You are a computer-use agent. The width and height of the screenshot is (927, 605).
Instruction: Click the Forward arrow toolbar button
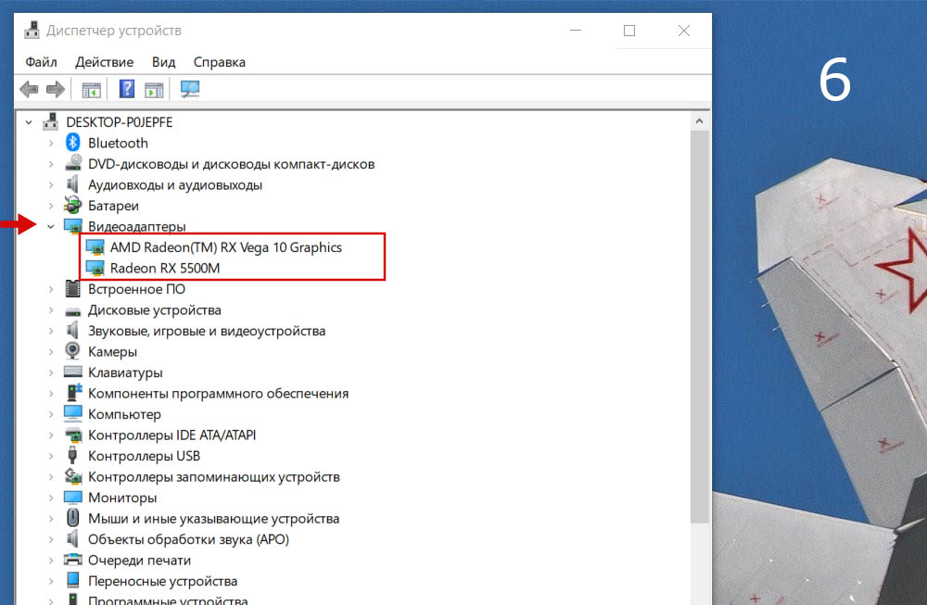pyautogui.click(x=55, y=89)
